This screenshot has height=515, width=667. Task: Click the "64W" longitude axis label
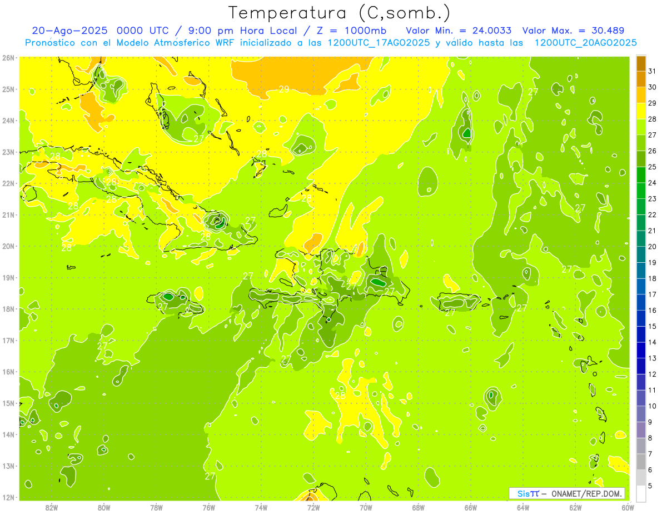523,507
